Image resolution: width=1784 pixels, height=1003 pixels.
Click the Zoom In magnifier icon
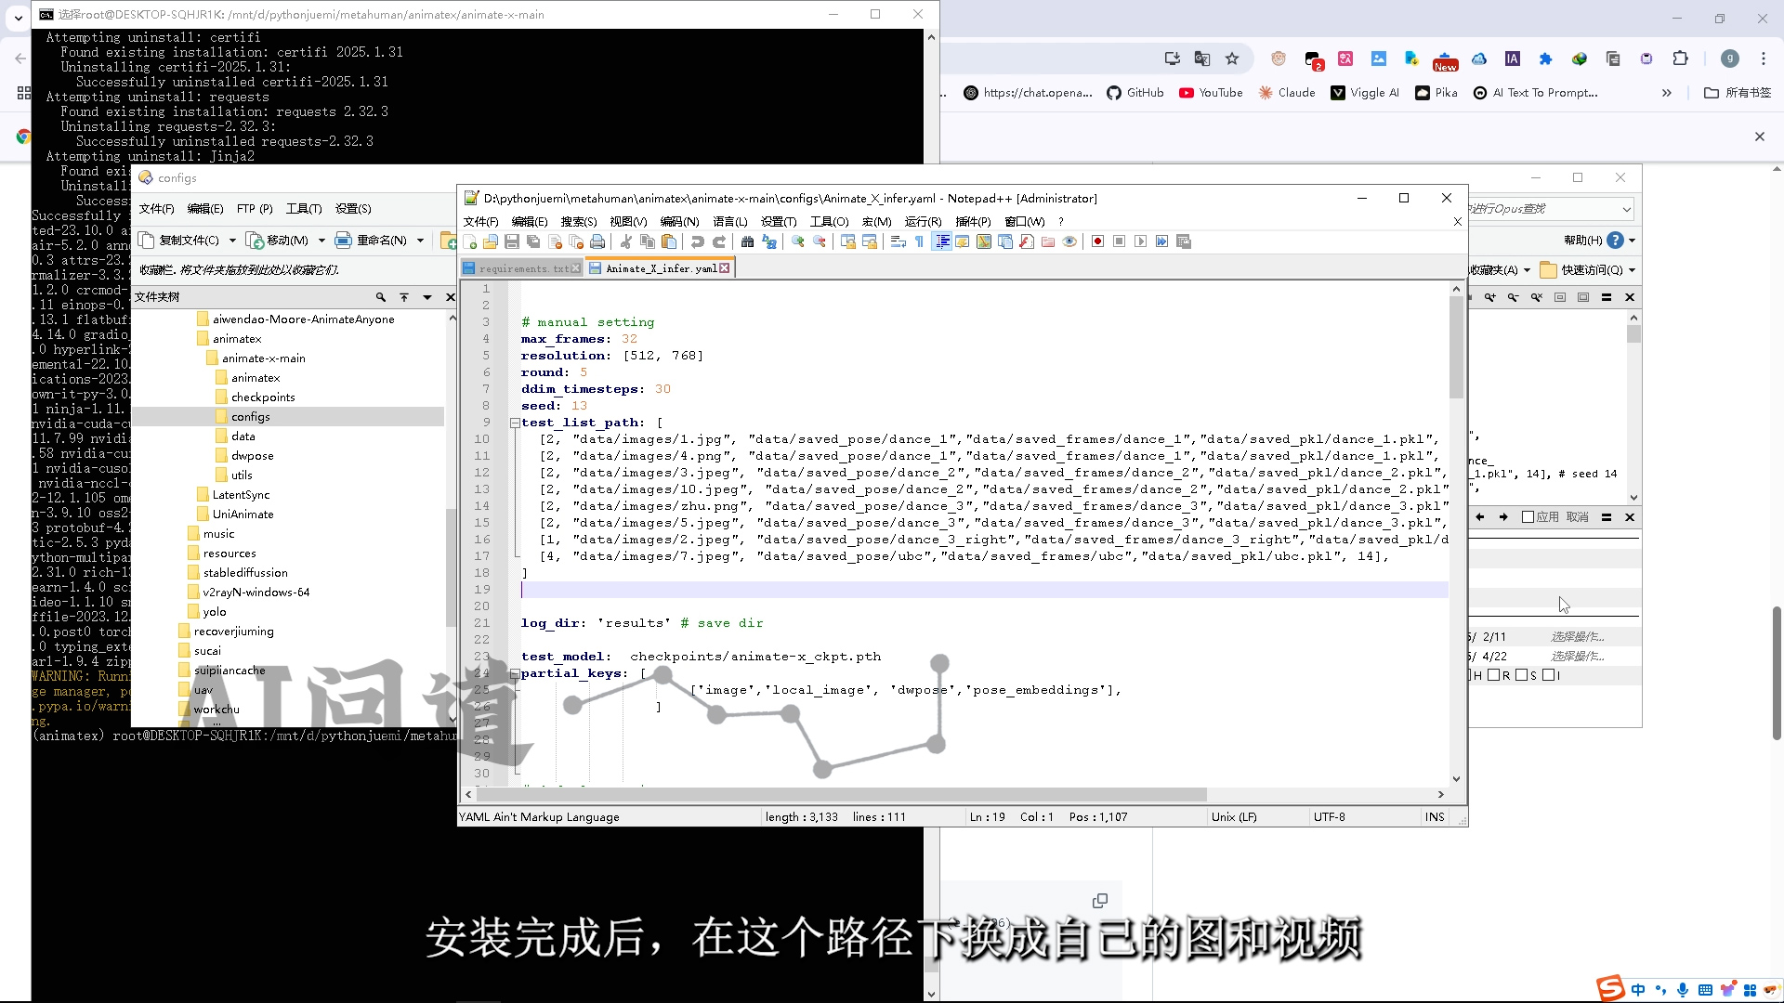pos(797,241)
